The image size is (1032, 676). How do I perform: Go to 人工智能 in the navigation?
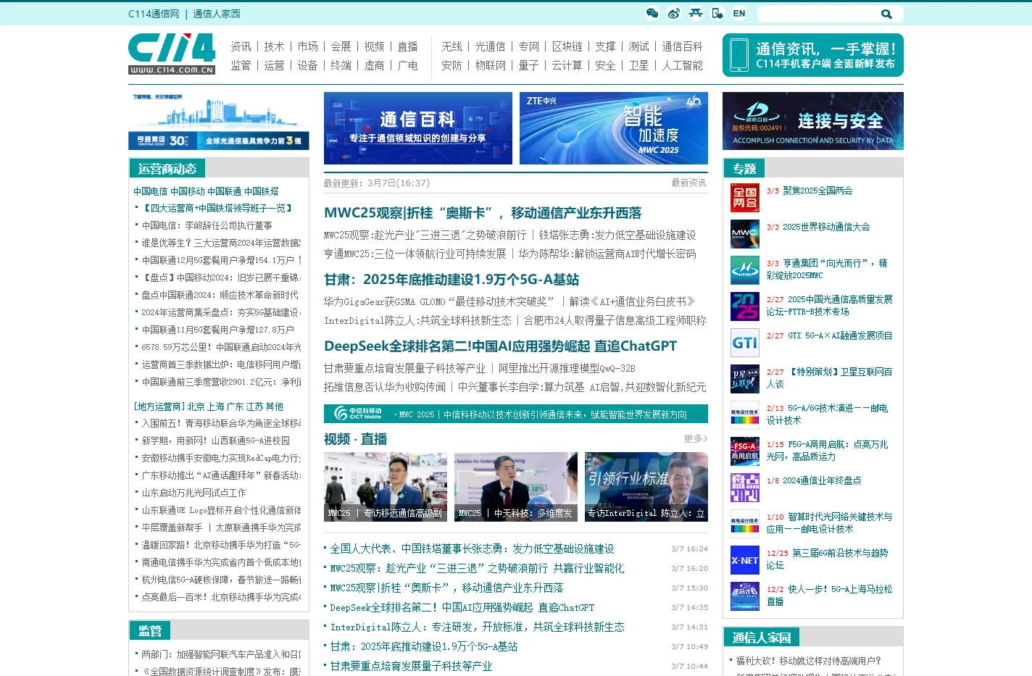(x=683, y=65)
